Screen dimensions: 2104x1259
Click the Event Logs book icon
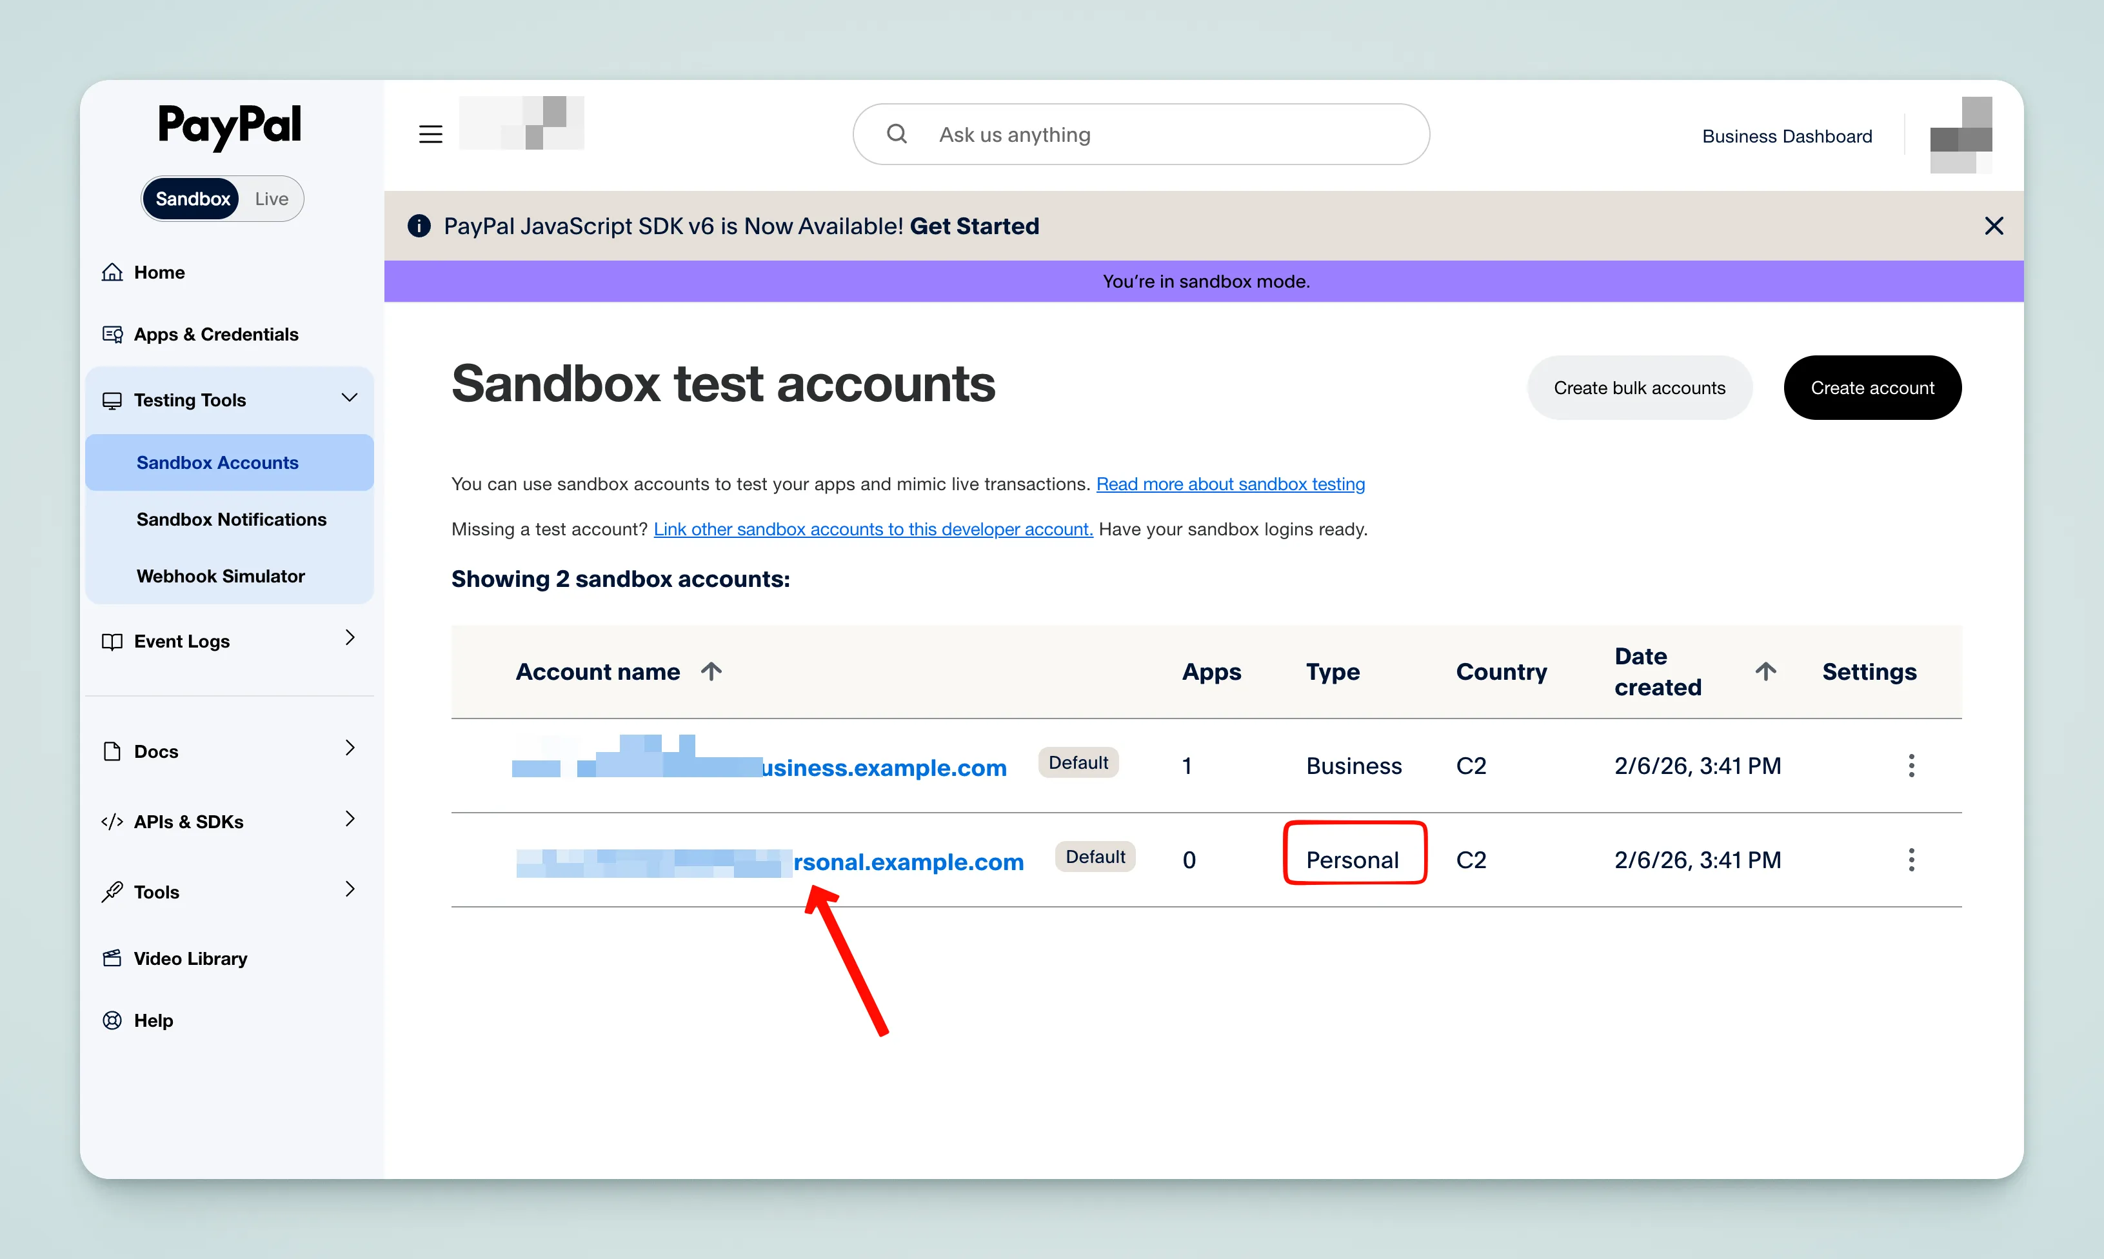[113, 641]
